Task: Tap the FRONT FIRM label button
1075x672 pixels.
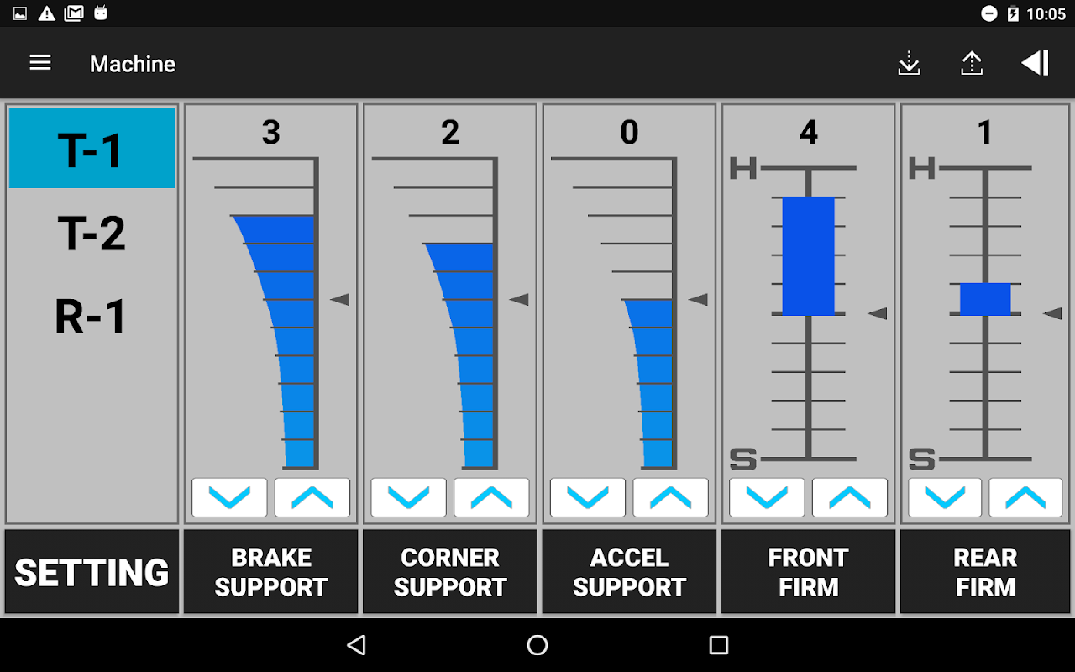Action: [808, 572]
